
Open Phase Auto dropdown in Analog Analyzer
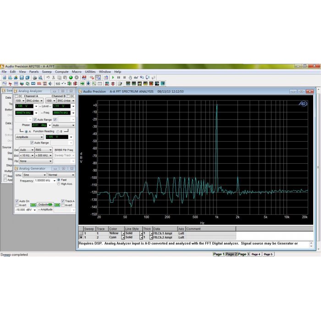(x=63, y=125)
